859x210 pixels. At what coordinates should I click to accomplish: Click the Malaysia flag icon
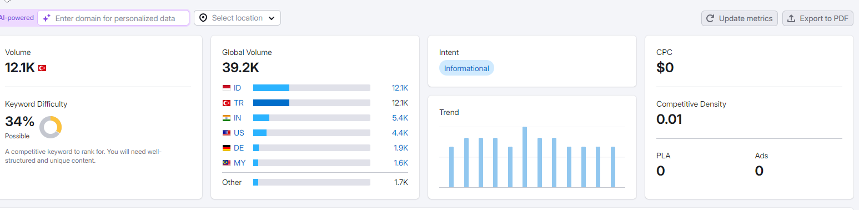(227, 163)
